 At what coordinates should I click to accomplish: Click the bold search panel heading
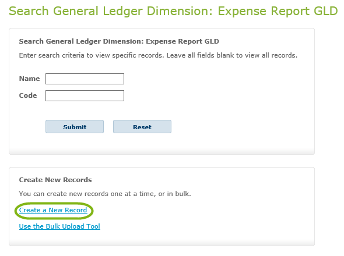coord(119,41)
